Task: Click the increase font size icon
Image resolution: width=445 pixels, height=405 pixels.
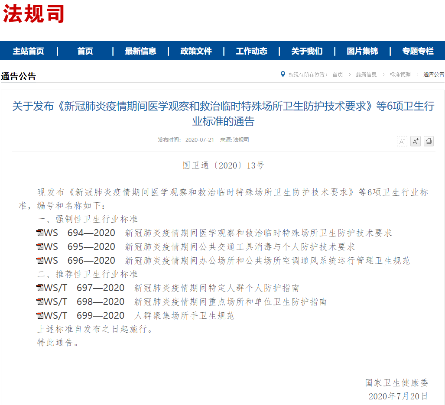Action: point(416,141)
